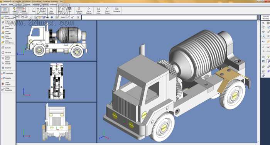
Task: Click the undo arrow icon in the right toolbar
Action: pyautogui.click(x=263, y=41)
